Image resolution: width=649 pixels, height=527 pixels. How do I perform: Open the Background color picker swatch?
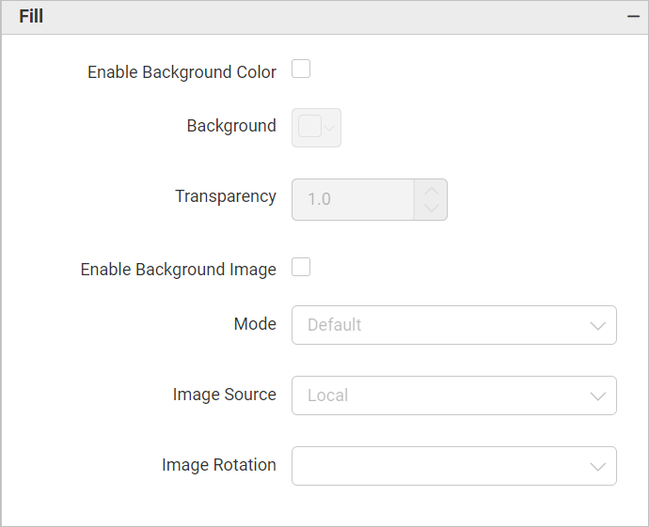317,128
